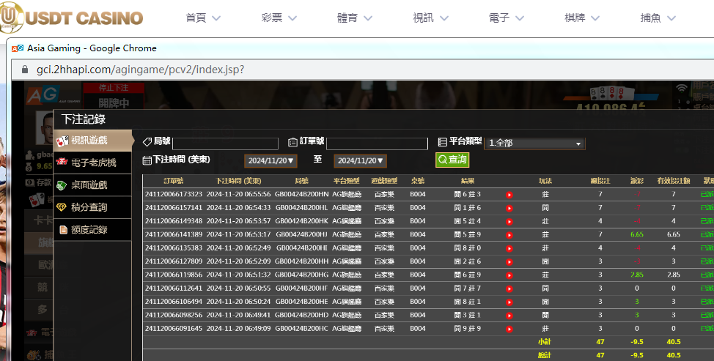This screenshot has height=361, width=714.
Task: Click the 局號 round number input field
Action: coord(225,144)
